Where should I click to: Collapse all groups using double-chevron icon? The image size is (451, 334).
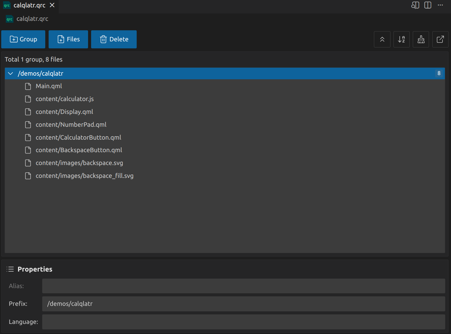382,39
